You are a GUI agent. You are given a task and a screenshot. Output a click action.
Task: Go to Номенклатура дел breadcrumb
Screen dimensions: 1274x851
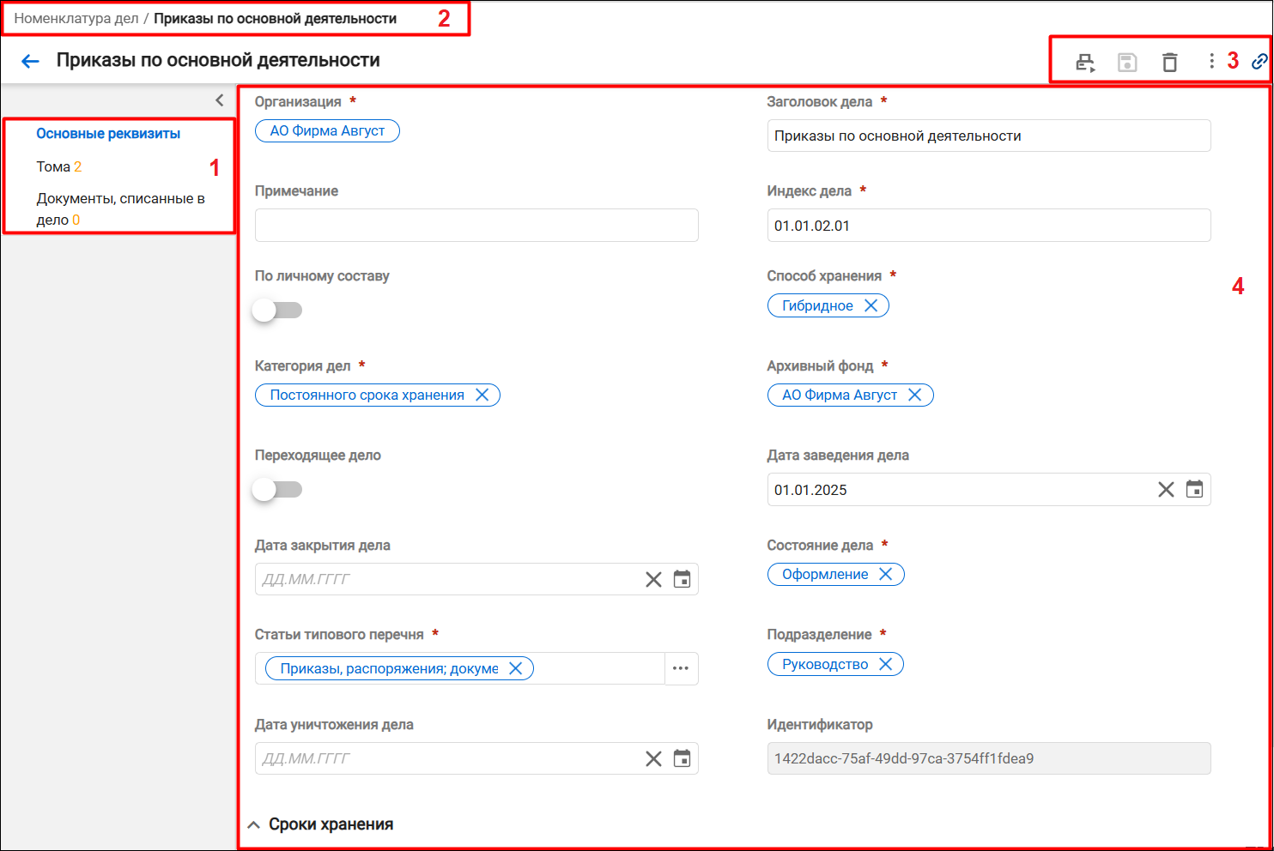[76, 18]
